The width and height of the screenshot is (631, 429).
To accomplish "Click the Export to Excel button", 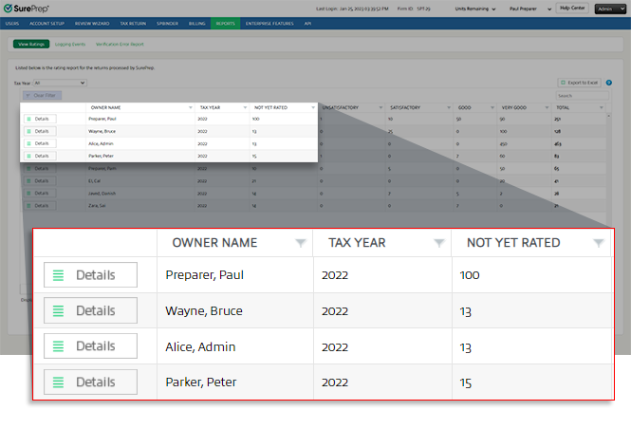I will 579,83.
